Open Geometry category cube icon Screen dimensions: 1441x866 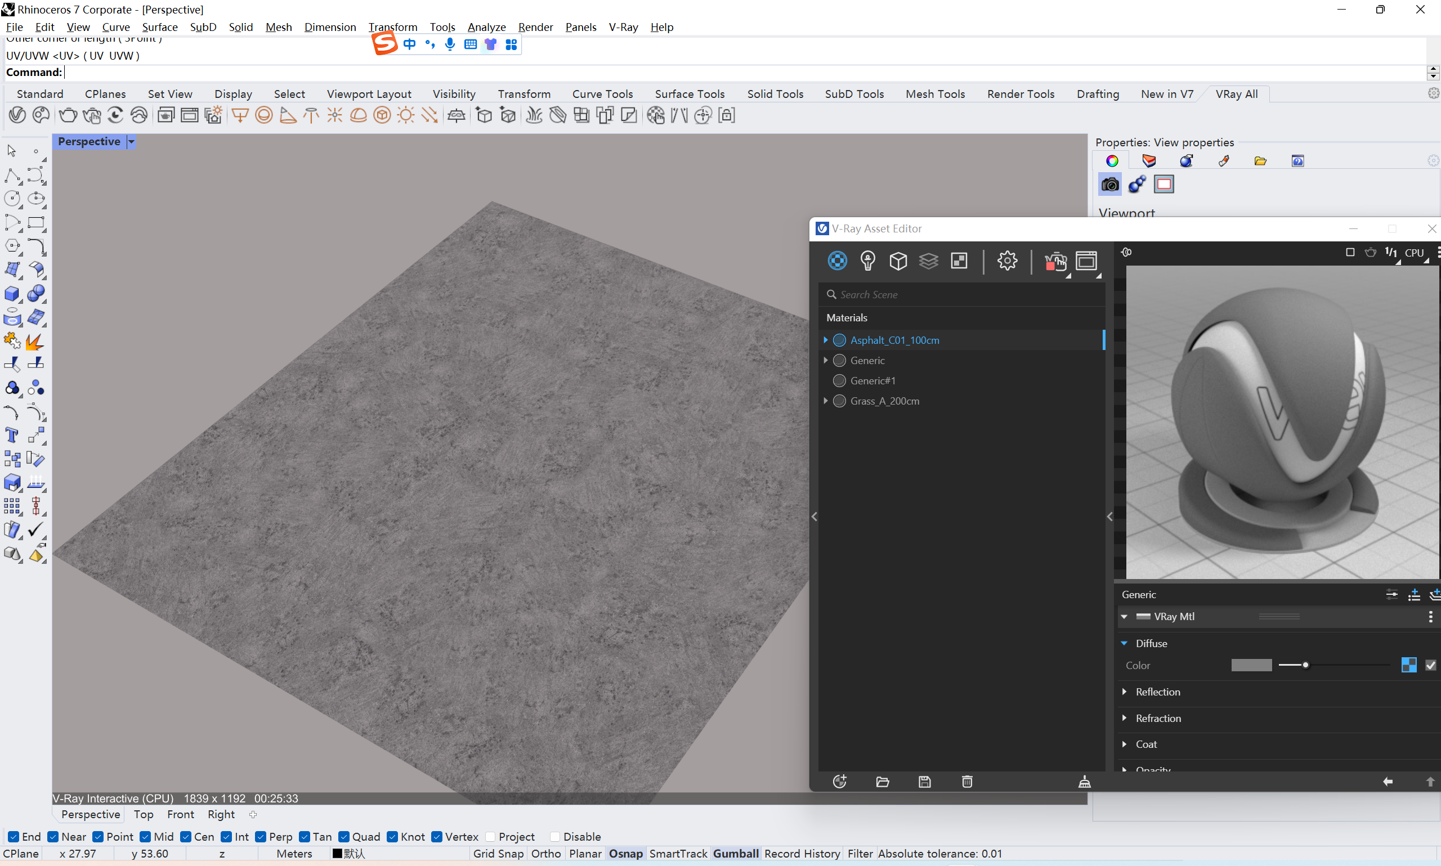coord(898,261)
